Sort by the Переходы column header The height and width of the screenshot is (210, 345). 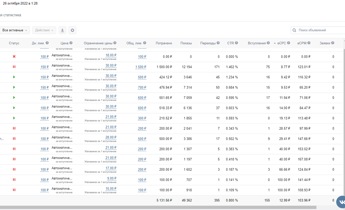coord(208,43)
